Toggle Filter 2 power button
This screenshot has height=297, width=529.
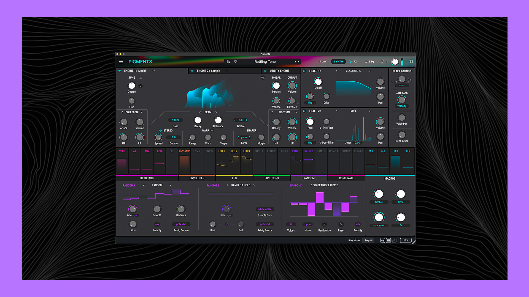click(304, 111)
